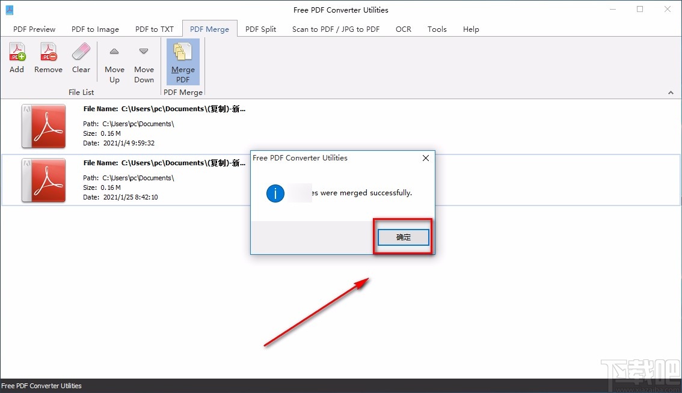Click the Merge PDF ribbon button
682x393 pixels.
coord(183,62)
